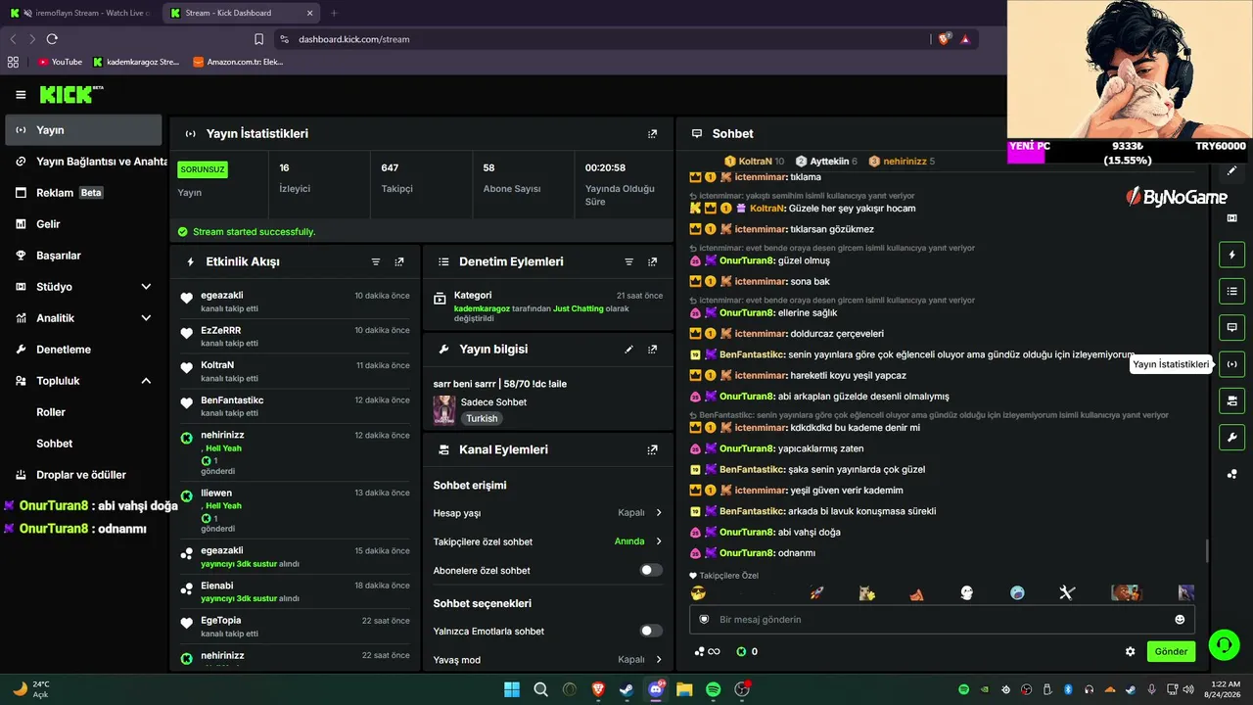Viewport: 1253px width, 705px height.
Task: Edit Yayın bilgisi with pencil icon
Action: [x=629, y=350]
